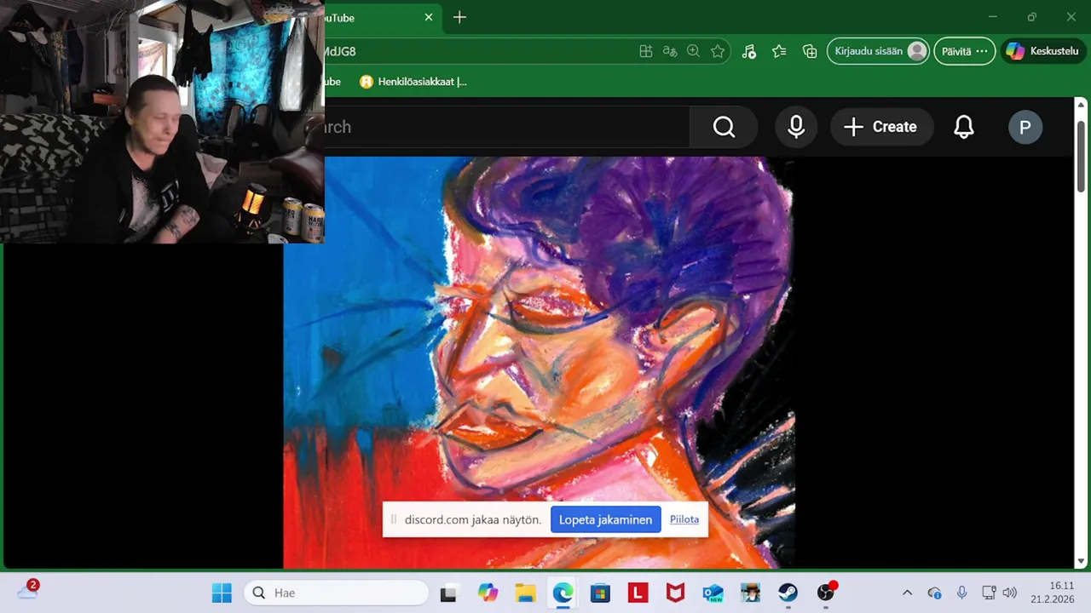Open the media control music-note icon

coord(748,51)
